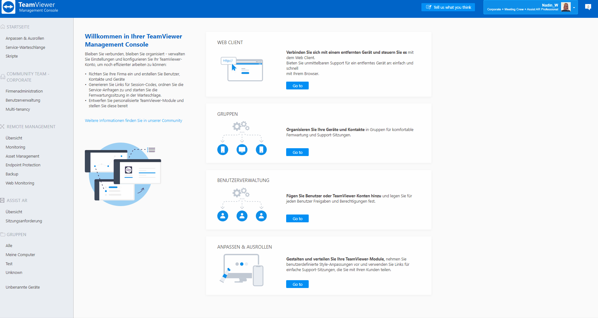Click the monitor device icon in Gruppen card
The width and height of the screenshot is (598, 318).
[242, 149]
